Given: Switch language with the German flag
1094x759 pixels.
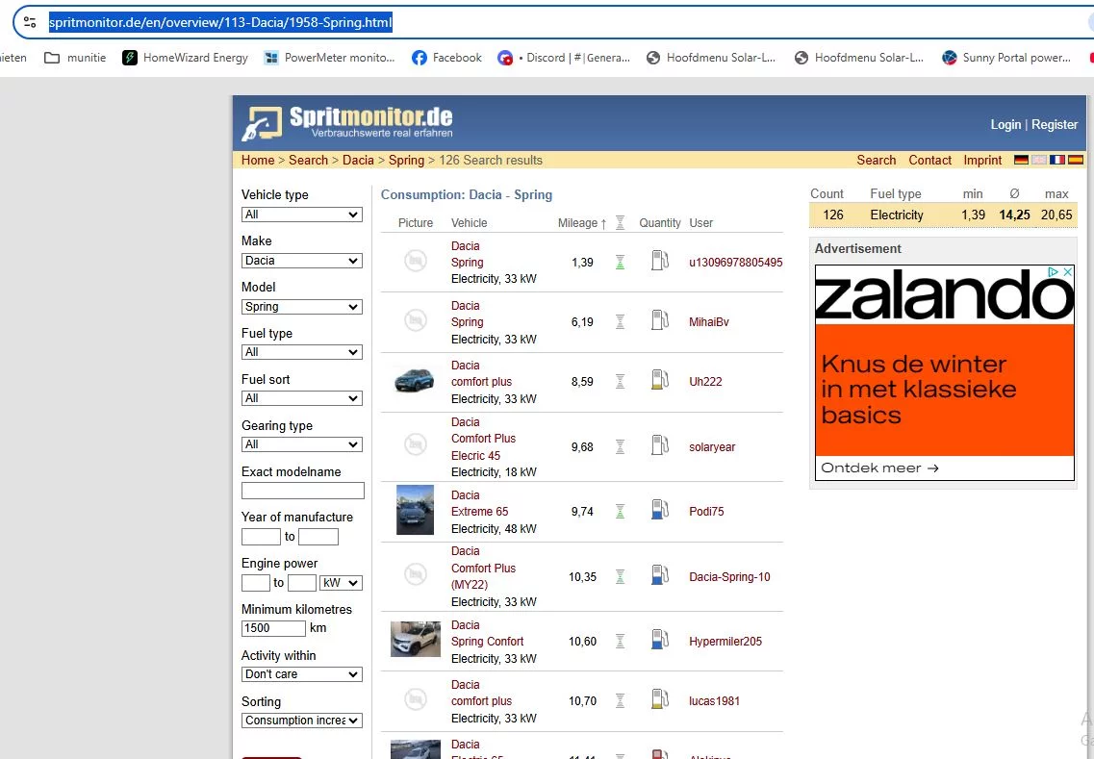Looking at the screenshot, I should (x=1021, y=161).
